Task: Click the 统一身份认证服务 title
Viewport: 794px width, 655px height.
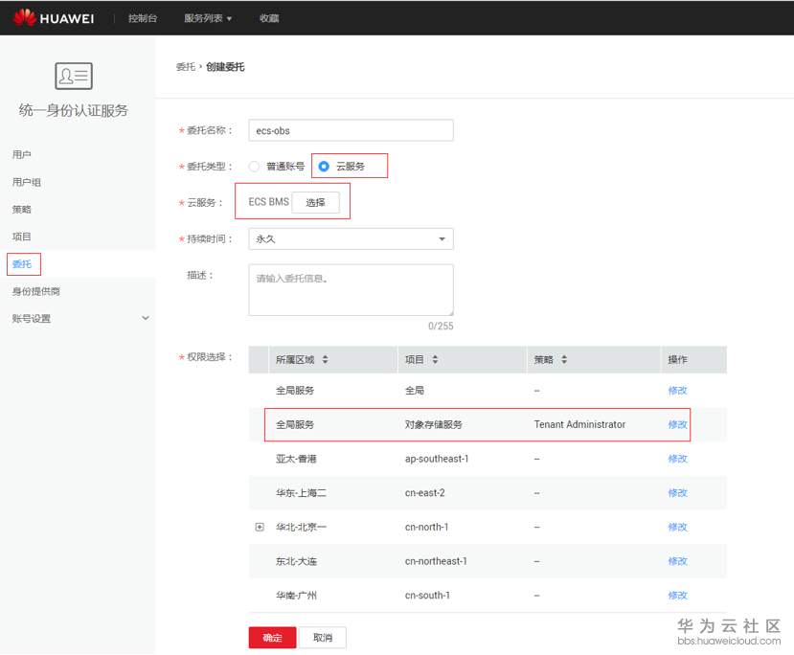Action: [x=74, y=110]
